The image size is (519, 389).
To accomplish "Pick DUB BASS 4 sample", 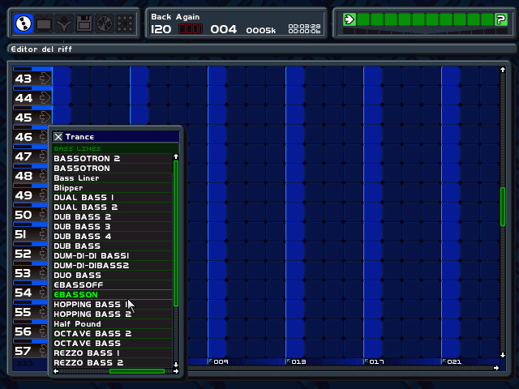I will pyautogui.click(x=112, y=236).
